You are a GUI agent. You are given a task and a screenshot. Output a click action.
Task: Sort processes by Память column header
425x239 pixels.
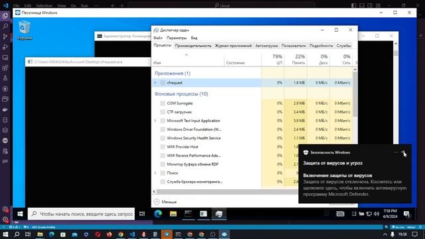pos(296,59)
